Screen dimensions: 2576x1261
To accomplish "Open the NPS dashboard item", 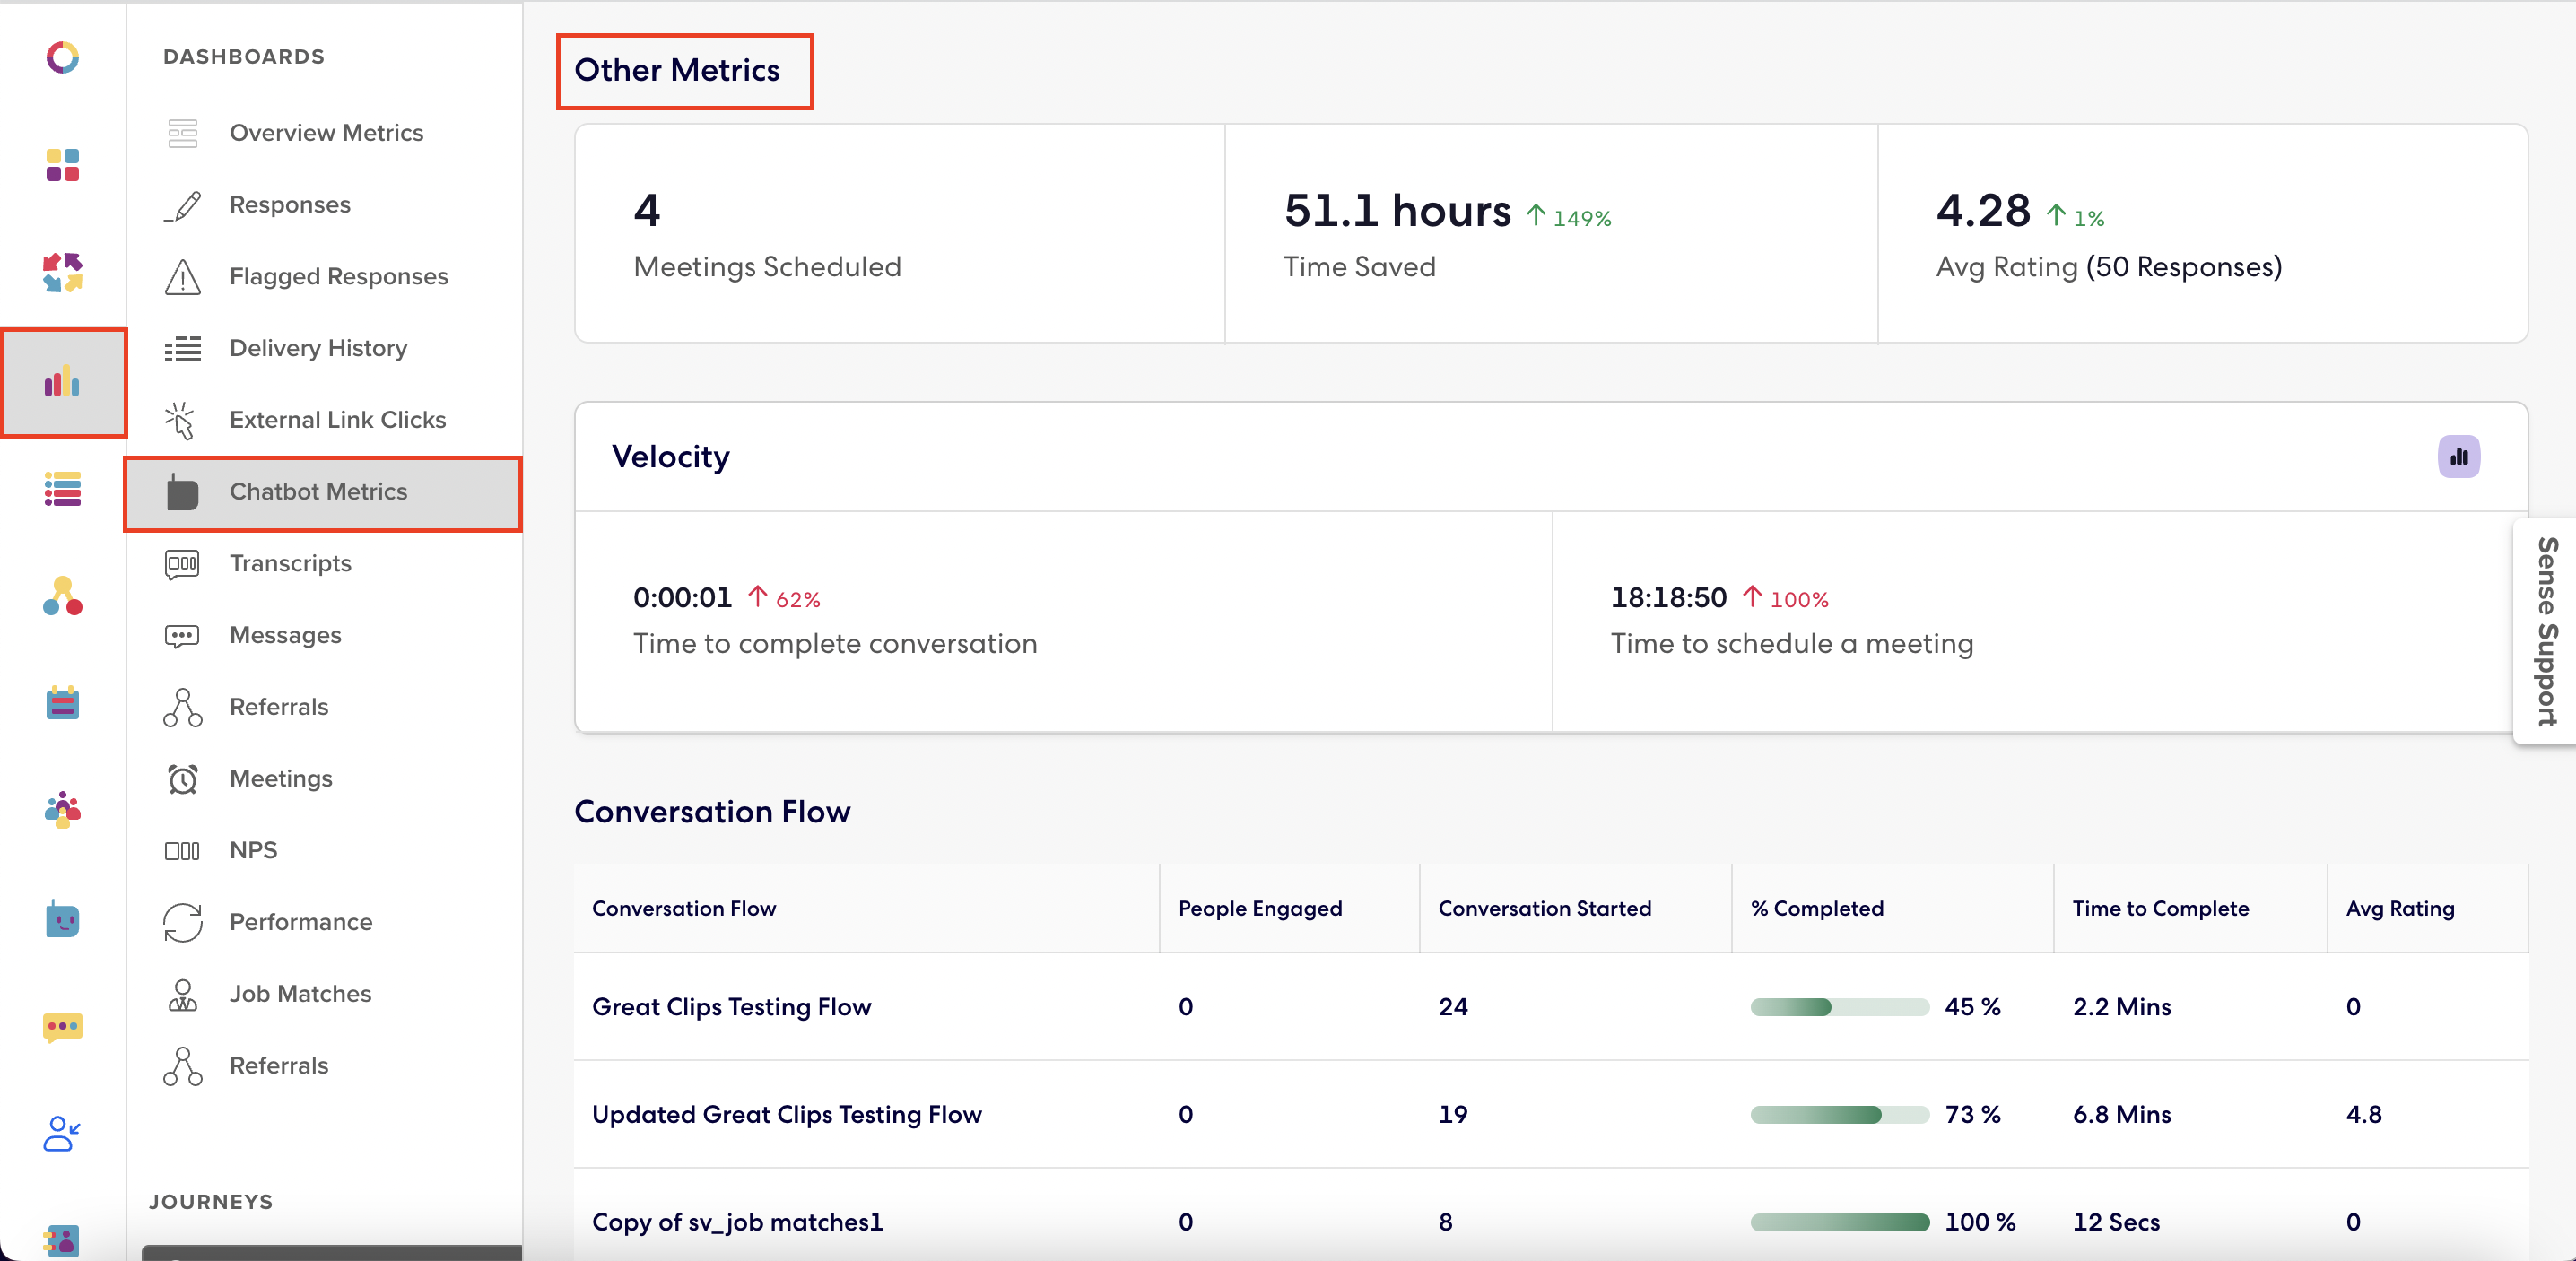I will [x=253, y=850].
